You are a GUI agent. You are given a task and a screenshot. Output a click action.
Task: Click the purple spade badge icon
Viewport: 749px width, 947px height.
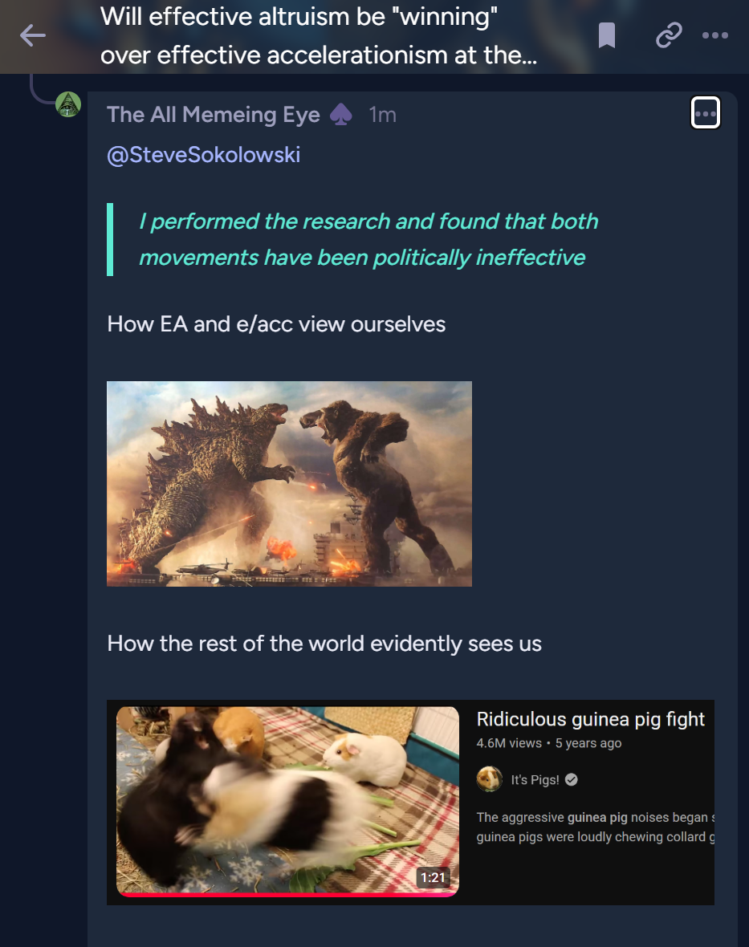341,114
